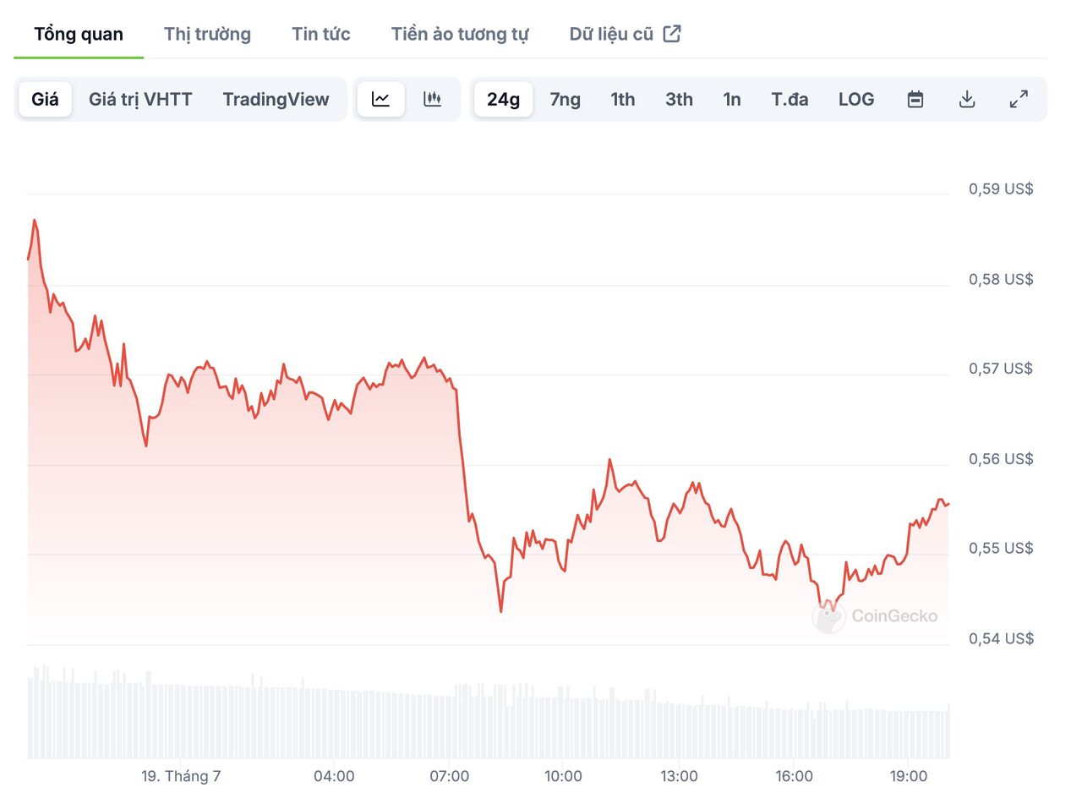
Task: Expand chart to fullscreen
Action: point(1019,99)
